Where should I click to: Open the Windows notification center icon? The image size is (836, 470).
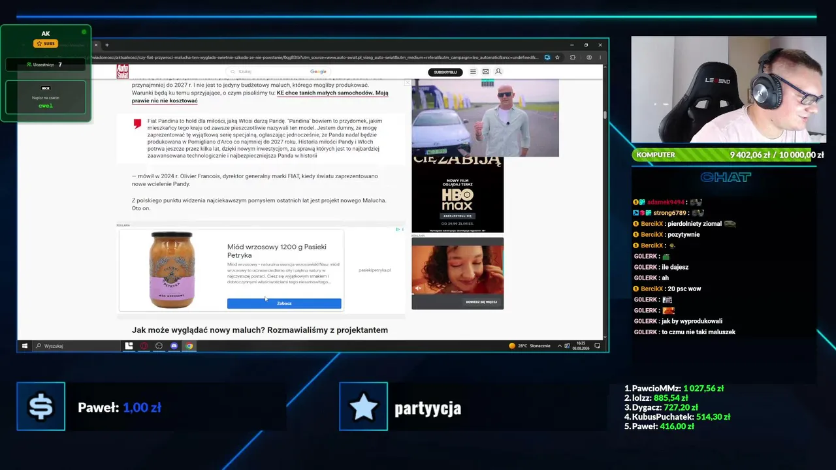pos(597,346)
